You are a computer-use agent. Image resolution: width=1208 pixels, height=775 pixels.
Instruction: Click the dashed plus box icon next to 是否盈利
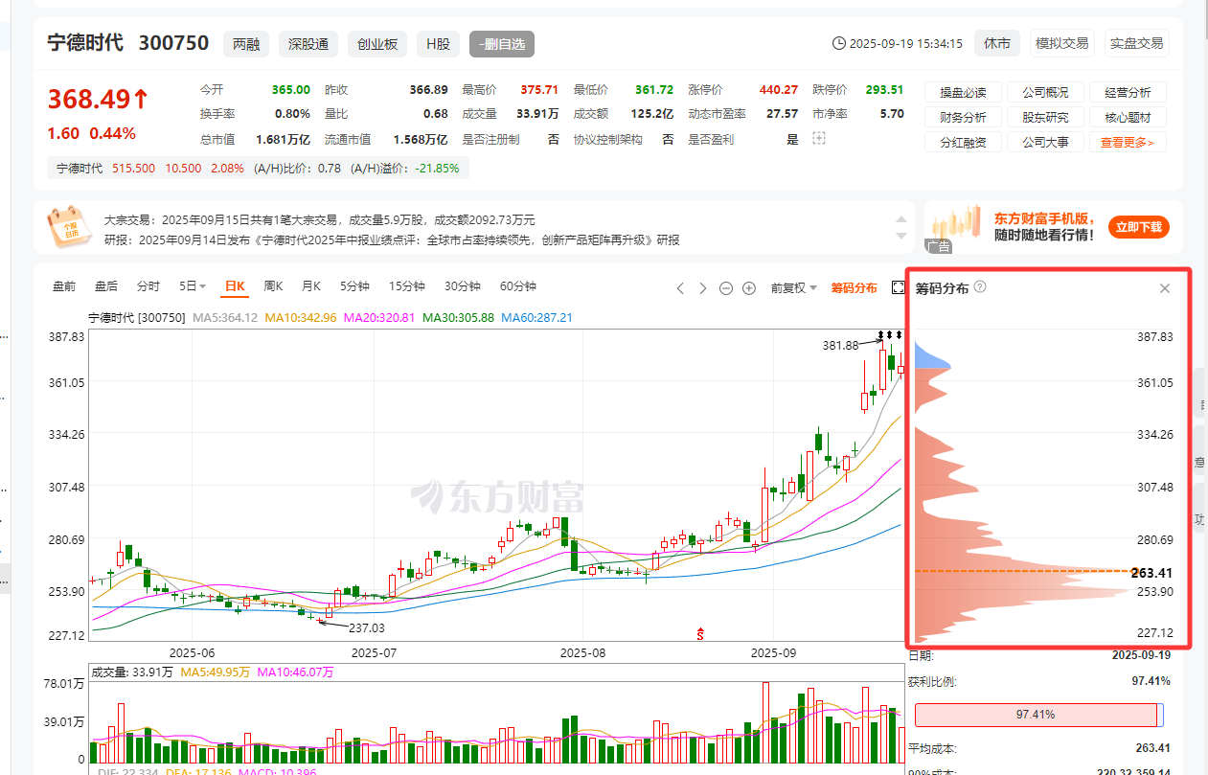818,139
